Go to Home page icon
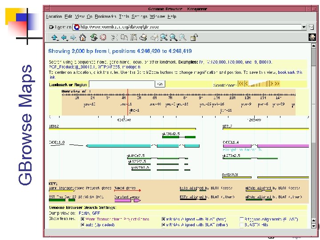The height and width of the screenshot is (240, 320). tap(83, 37)
